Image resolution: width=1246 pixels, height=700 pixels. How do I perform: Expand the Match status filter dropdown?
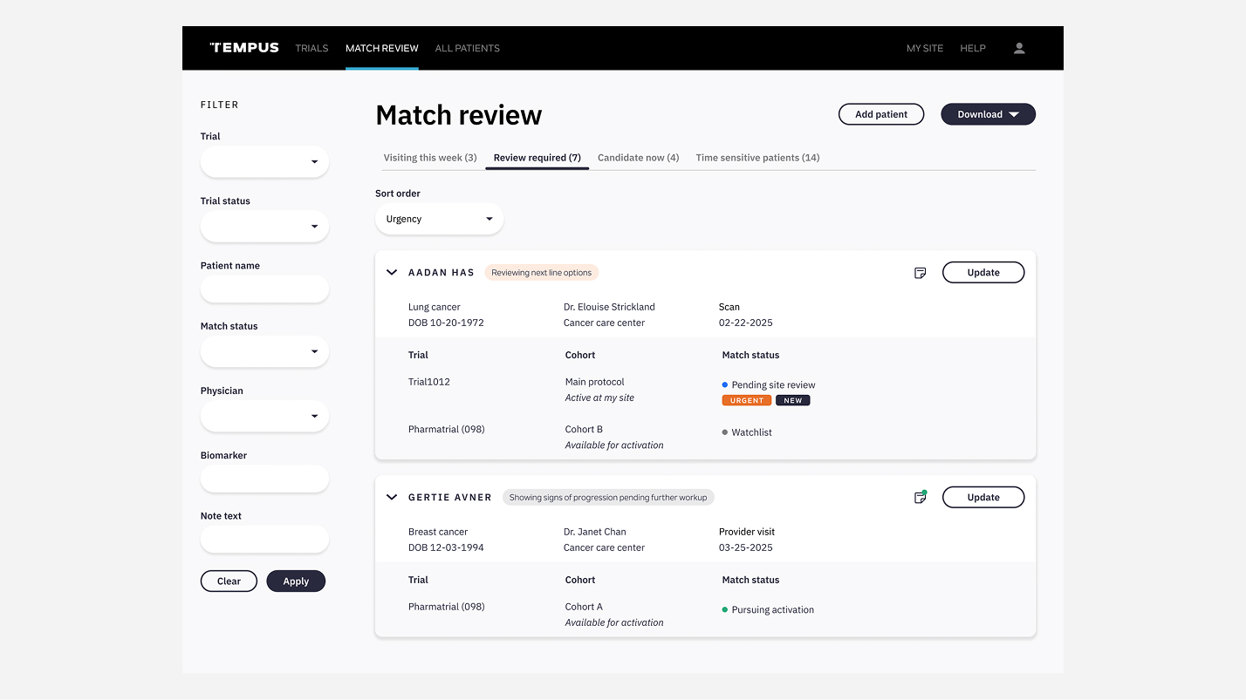pyautogui.click(x=264, y=352)
